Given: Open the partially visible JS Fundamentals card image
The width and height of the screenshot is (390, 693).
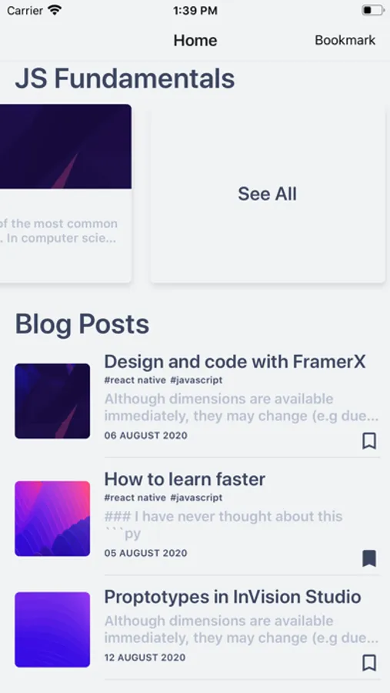Looking at the screenshot, I should point(65,146).
